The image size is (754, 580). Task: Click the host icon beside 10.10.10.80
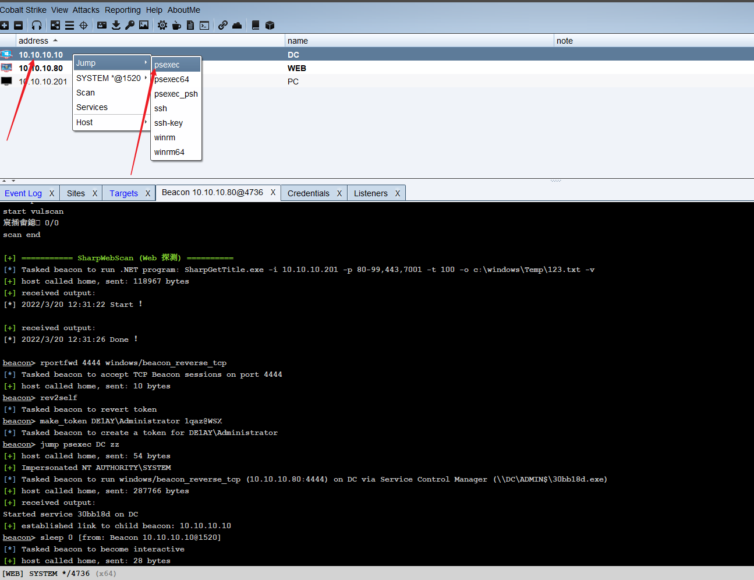point(6,68)
